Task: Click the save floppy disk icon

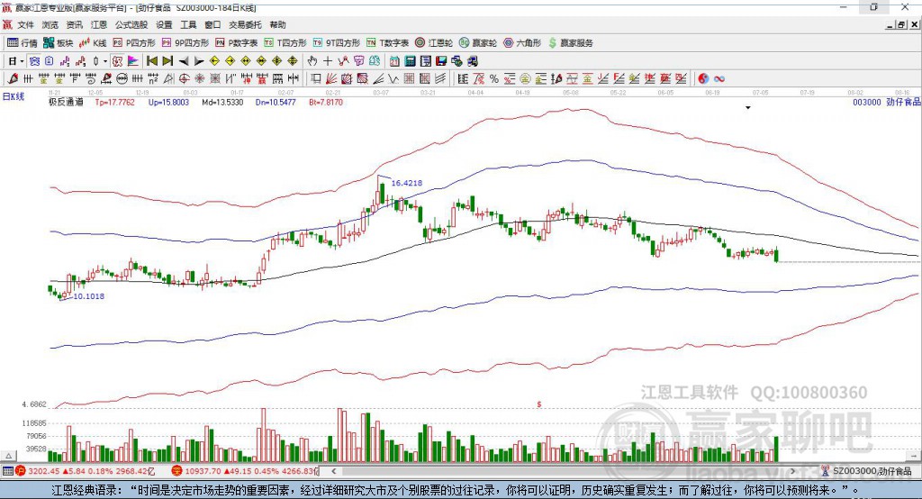Action: (x=441, y=61)
